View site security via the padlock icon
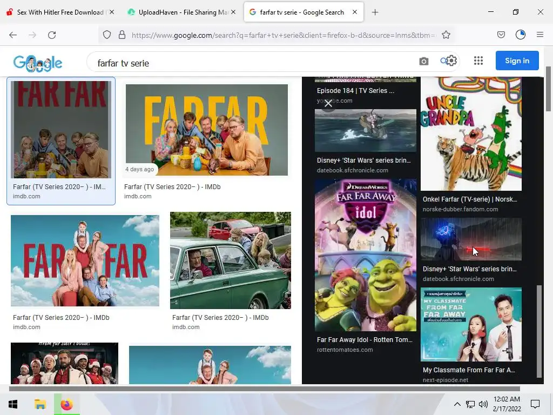The height and width of the screenshot is (415, 553). tap(122, 35)
